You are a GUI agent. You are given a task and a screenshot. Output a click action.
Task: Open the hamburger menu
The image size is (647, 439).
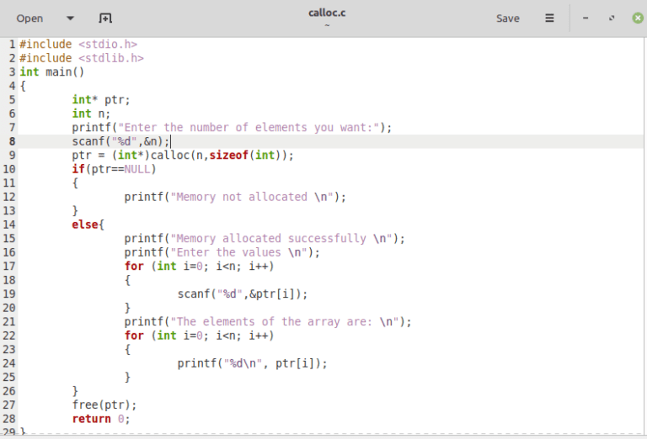(x=549, y=19)
